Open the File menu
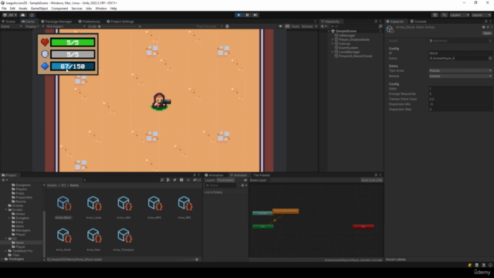The height and width of the screenshot is (278, 494). (x=4, y=8)
